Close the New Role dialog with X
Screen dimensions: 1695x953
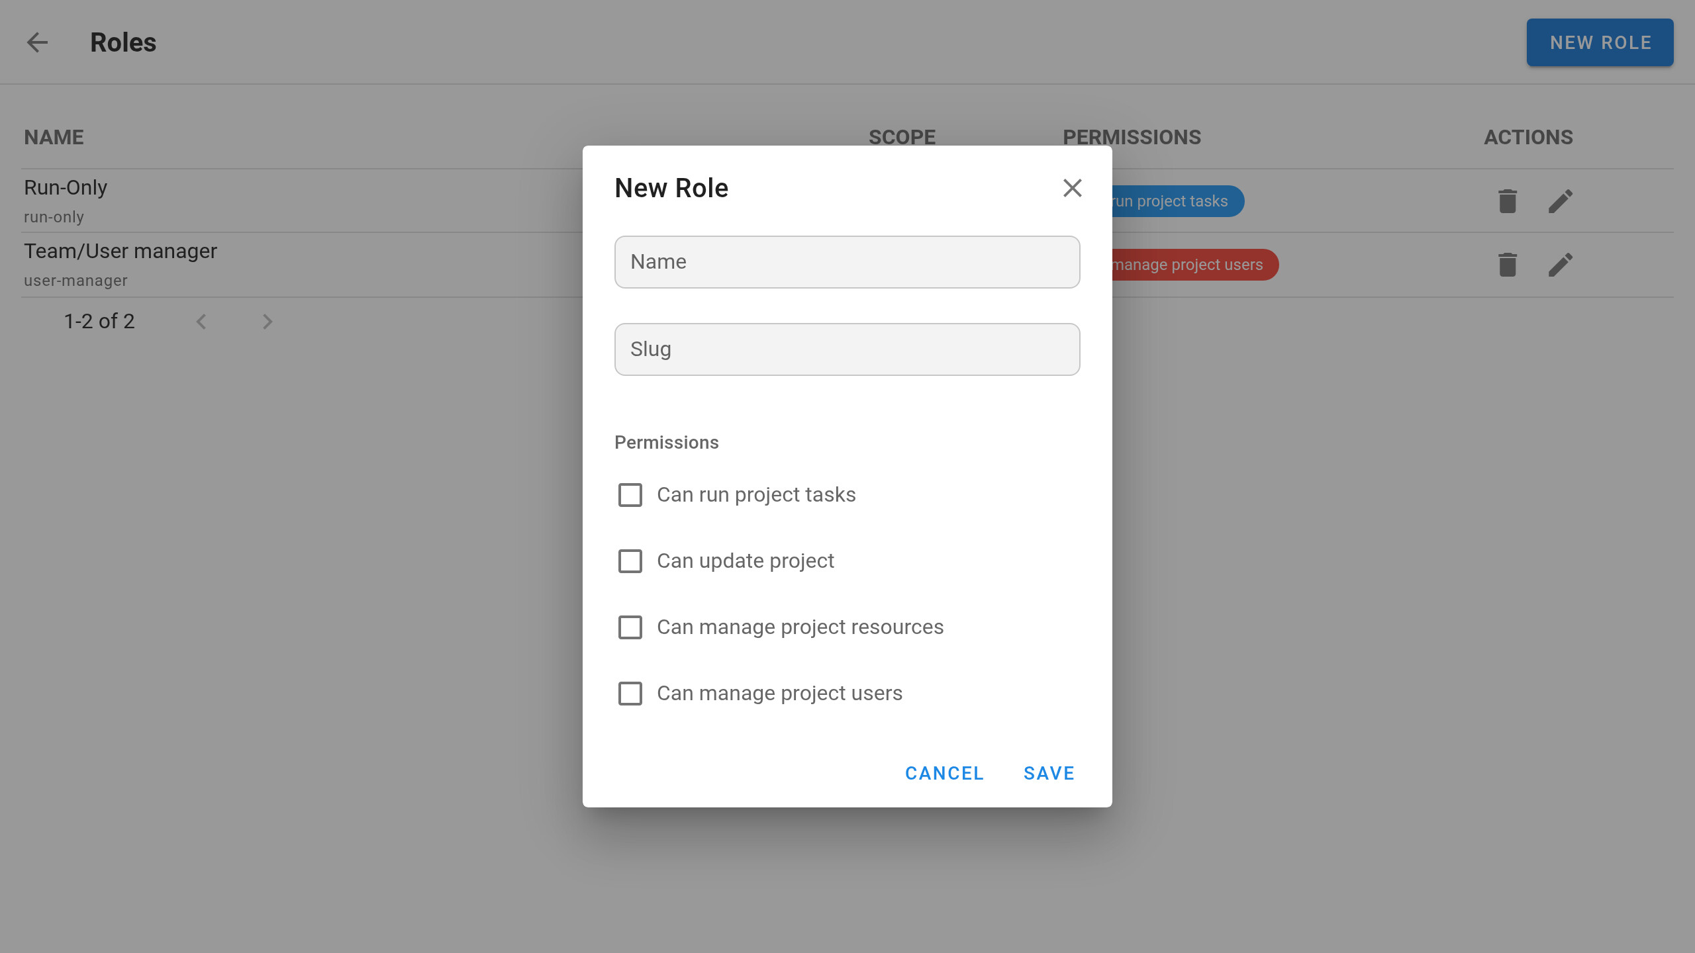tap(1072, 188)
